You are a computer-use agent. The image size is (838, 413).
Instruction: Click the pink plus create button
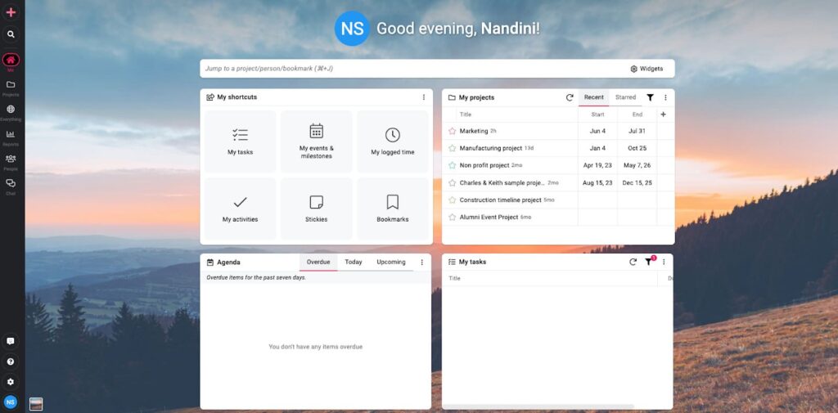(10, 12)
